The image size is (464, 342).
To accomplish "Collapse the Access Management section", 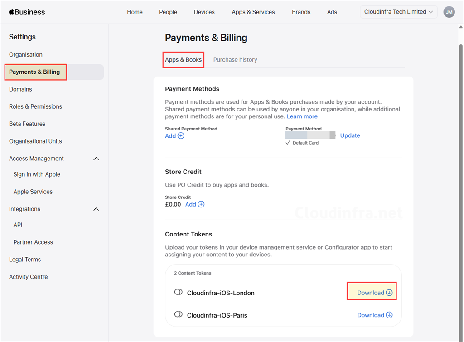I will tap(96, 159).
